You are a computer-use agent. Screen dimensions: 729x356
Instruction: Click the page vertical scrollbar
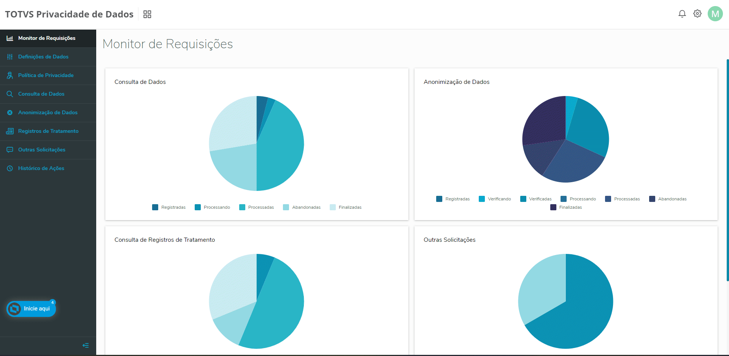click(727, 170)
